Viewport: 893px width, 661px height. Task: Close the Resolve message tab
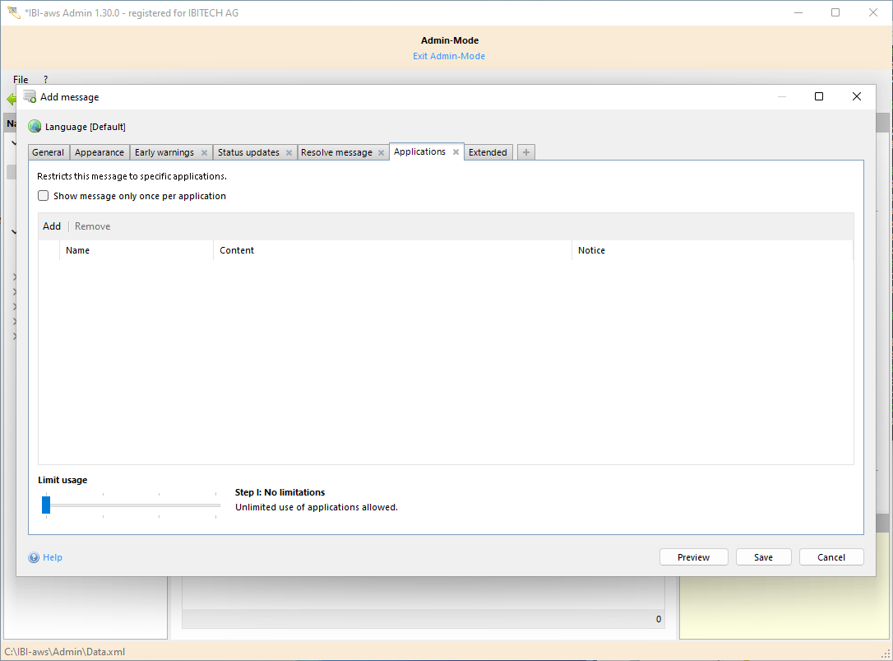point(381,153)
